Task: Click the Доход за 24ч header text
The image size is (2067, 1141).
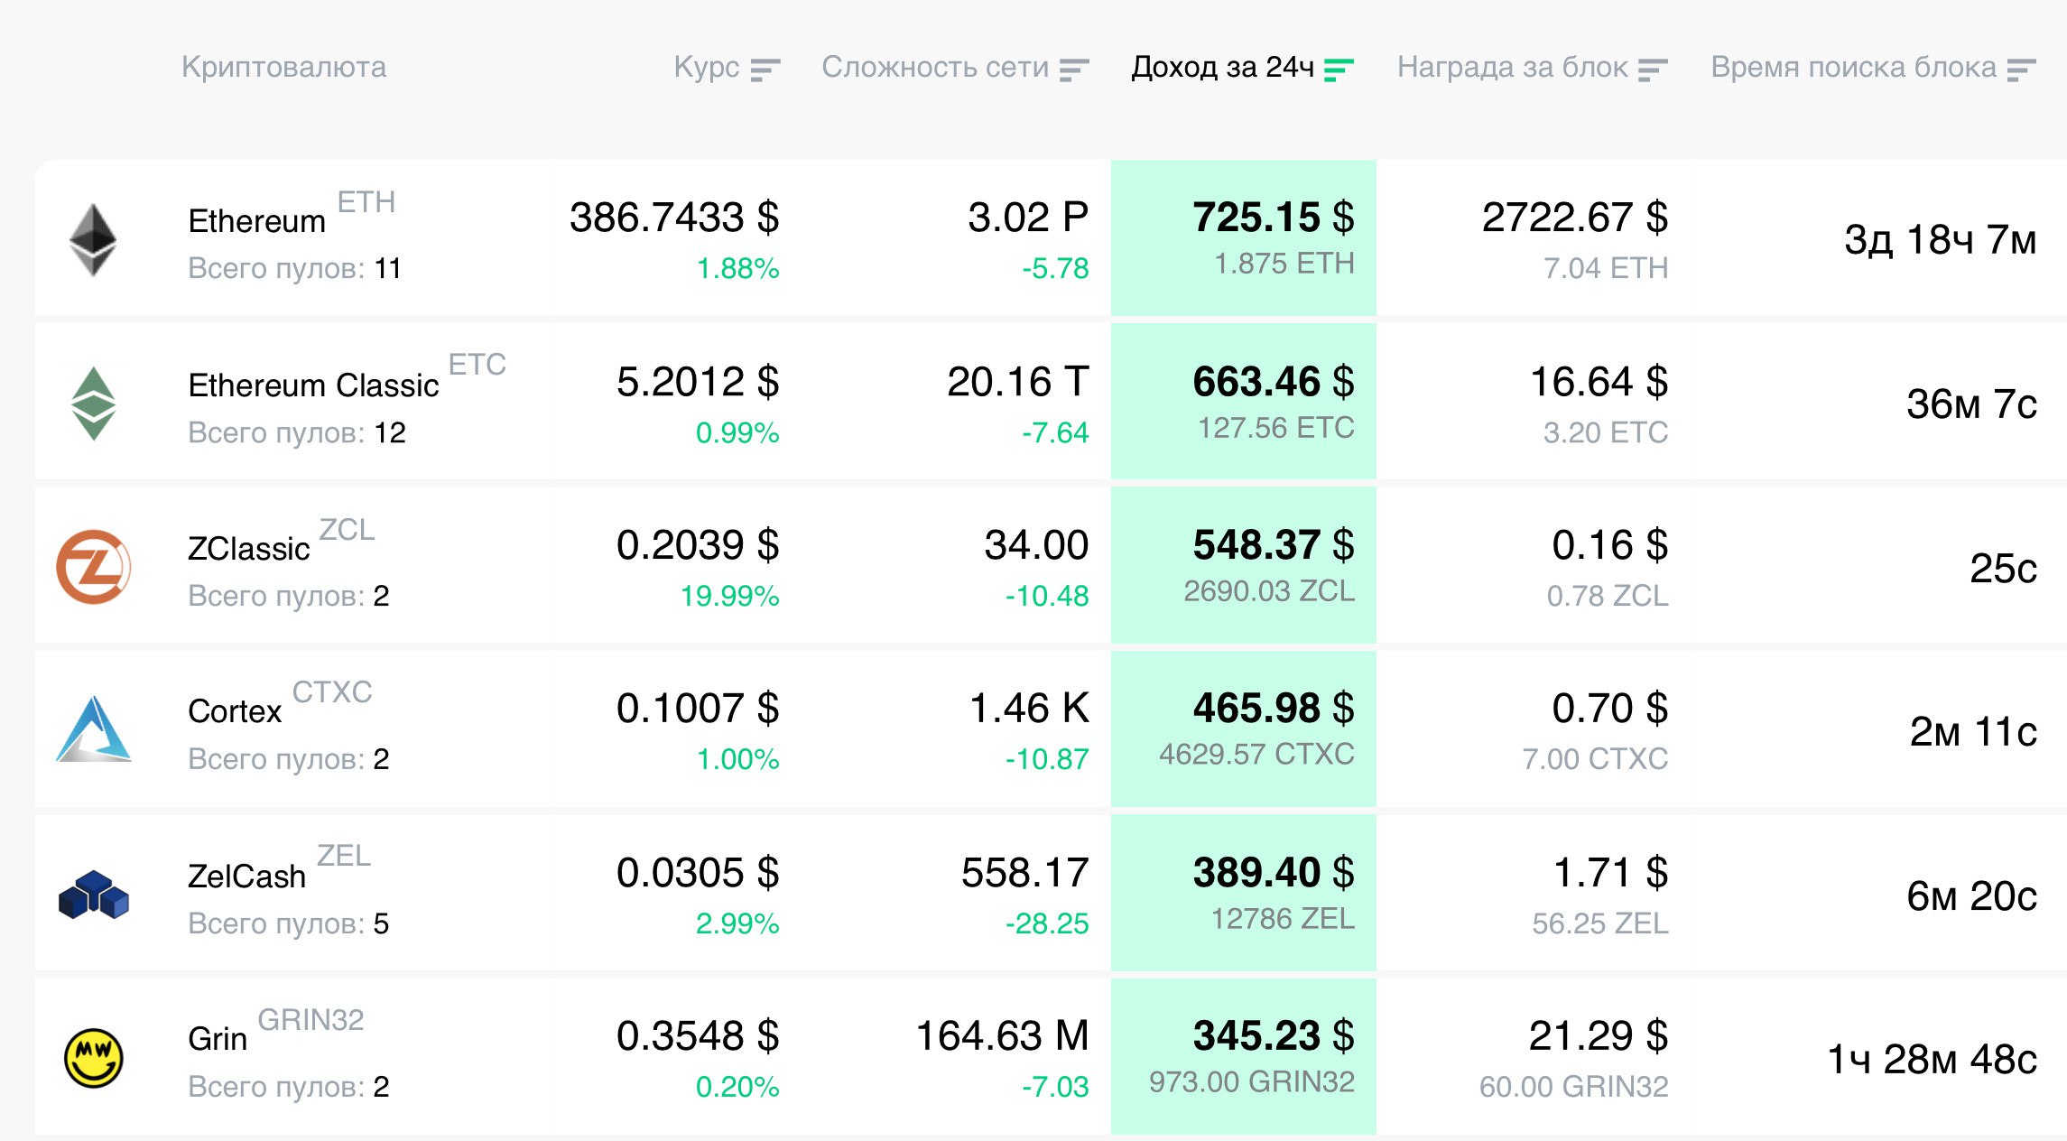Action: (x=1222, y=68)
